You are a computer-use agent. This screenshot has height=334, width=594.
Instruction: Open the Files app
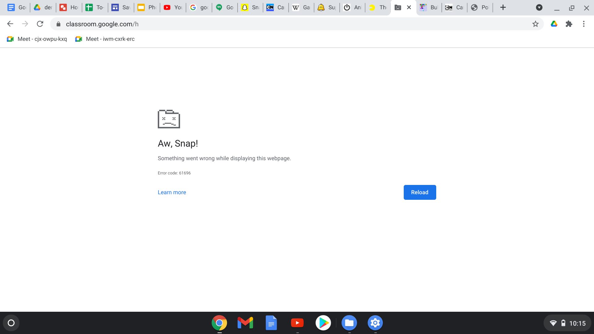349,323
